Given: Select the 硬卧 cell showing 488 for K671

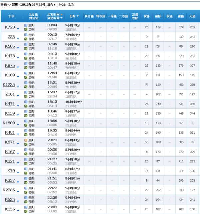Looking at the screenshot, I should (x=158, y=142).
